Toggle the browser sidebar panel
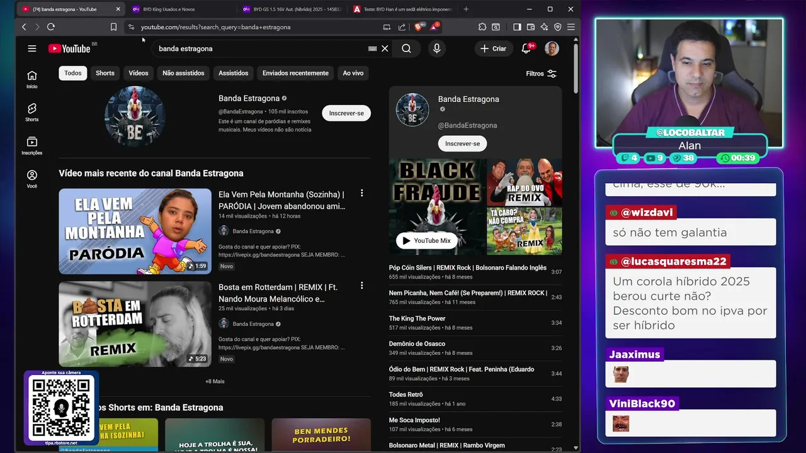Screen dimensions: 806x453 (517, 27)
